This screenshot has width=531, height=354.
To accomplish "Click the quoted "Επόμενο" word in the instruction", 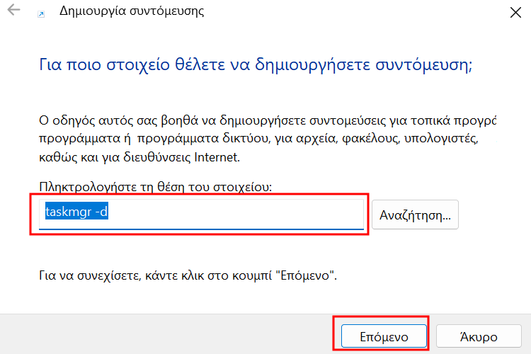I will (306, 275).
